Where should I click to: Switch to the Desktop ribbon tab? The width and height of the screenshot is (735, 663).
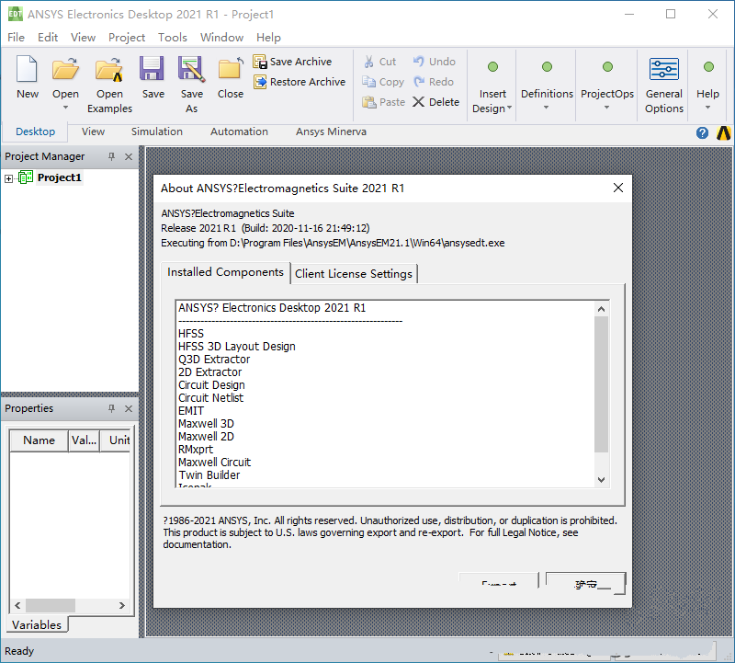35,131
